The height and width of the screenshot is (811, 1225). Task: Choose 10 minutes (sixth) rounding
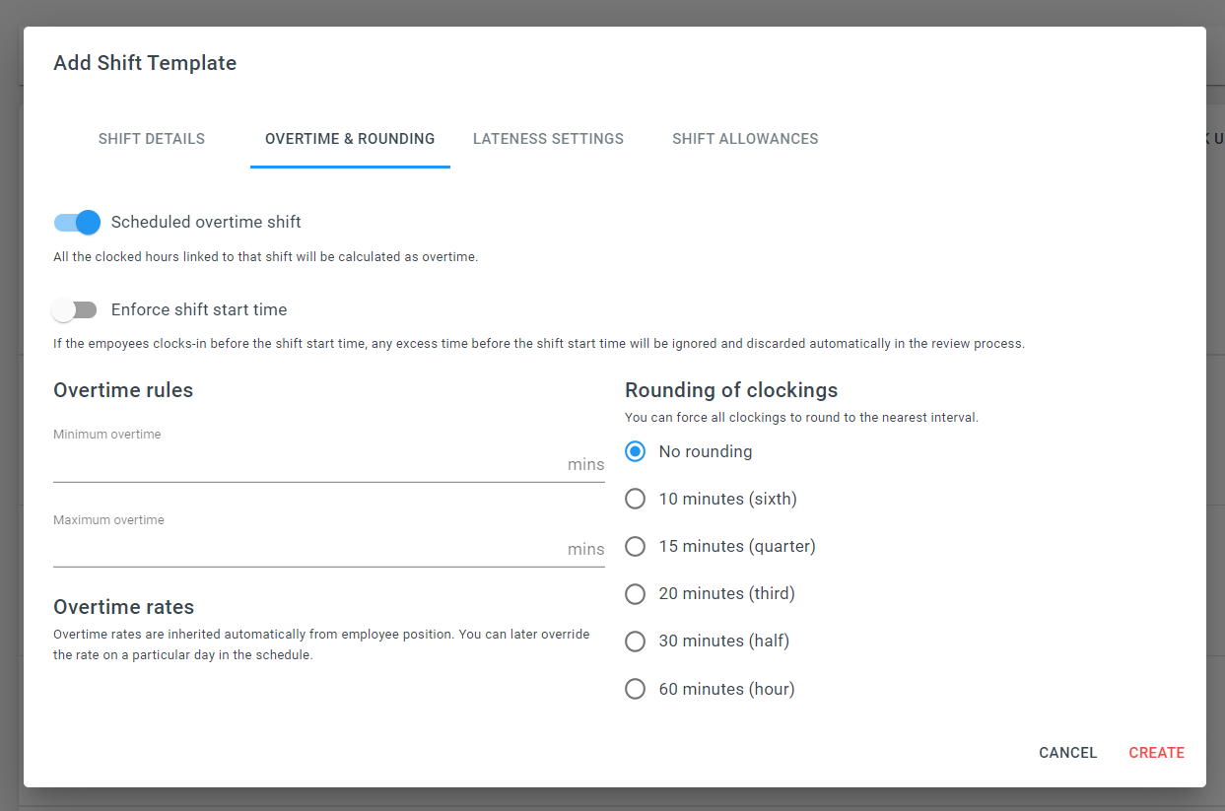tap(636, 499)
